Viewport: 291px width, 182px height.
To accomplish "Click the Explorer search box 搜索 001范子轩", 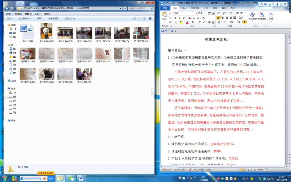I will (x=141, y=8).
